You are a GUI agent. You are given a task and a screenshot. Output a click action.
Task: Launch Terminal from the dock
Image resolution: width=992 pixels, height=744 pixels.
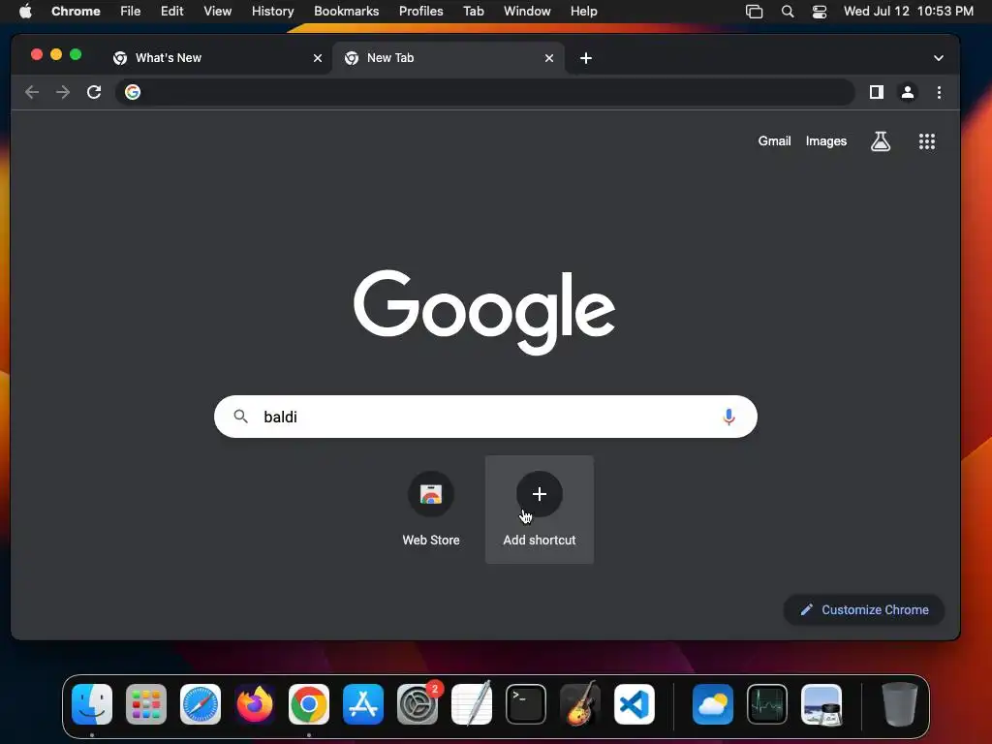click(x=526, y=704)
